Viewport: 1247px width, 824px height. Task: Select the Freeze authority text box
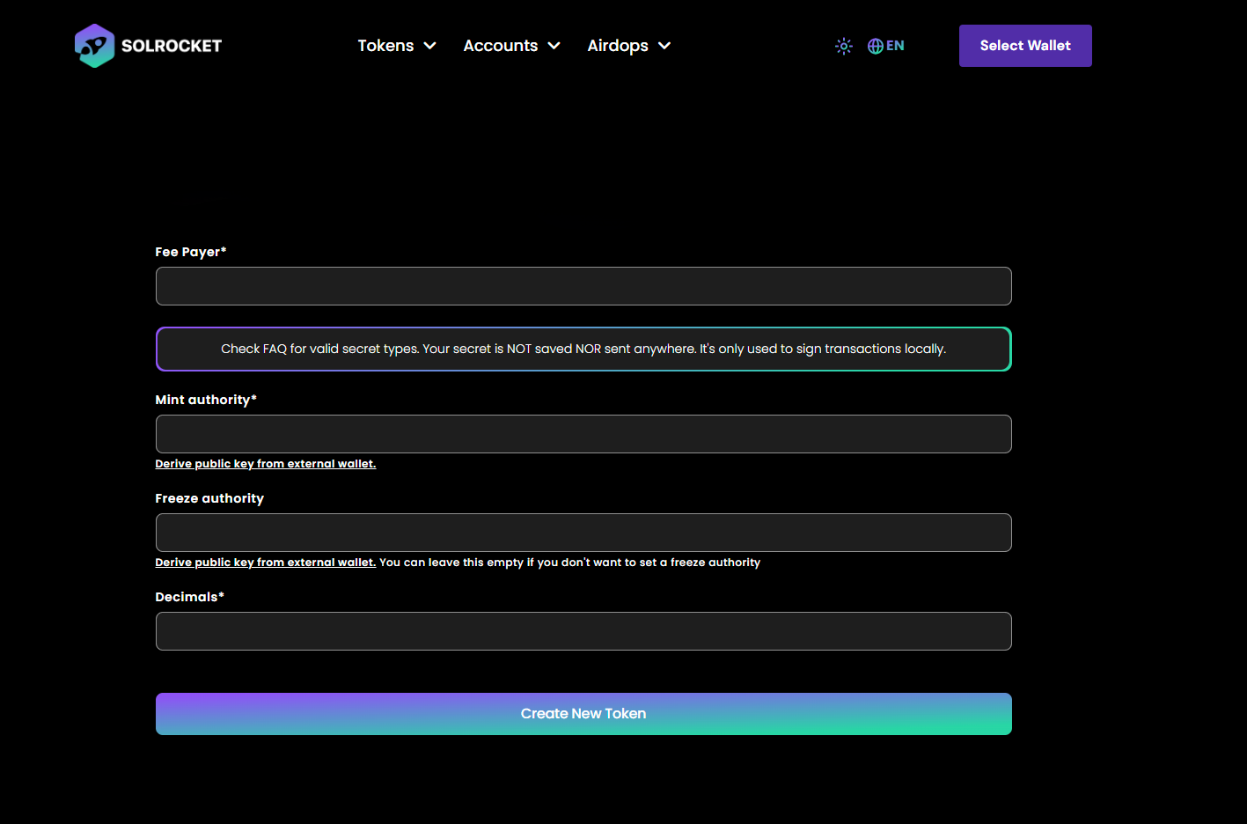click(x=583, y=533)
